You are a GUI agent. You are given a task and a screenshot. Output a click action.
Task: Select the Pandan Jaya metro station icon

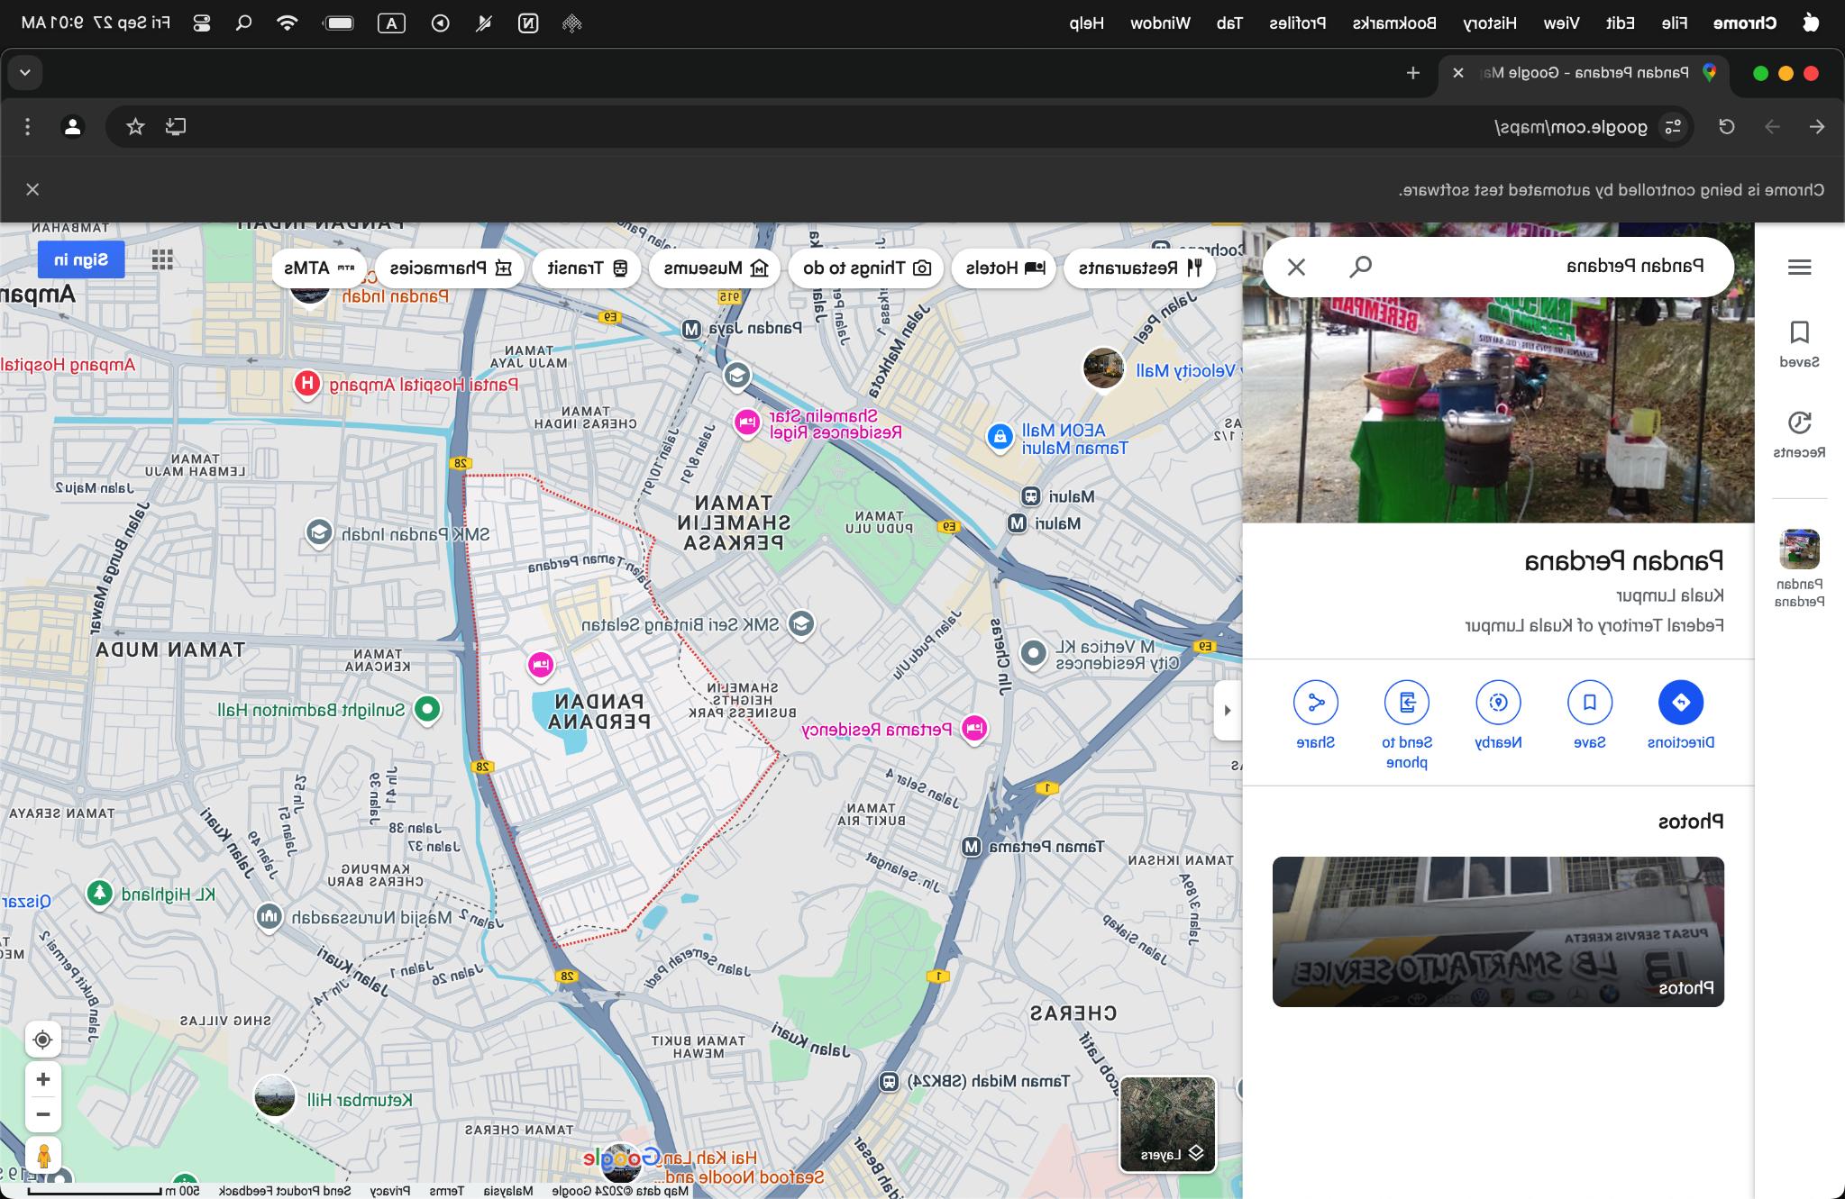[691, 330]
